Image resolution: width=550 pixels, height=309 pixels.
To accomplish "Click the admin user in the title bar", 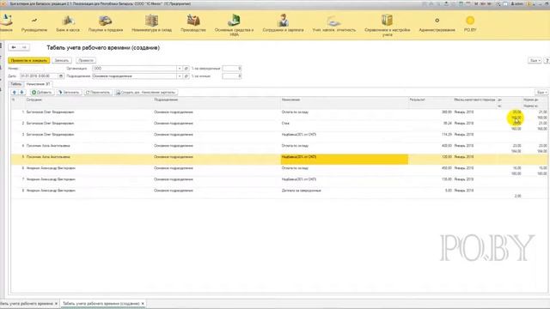I will 517,3.
